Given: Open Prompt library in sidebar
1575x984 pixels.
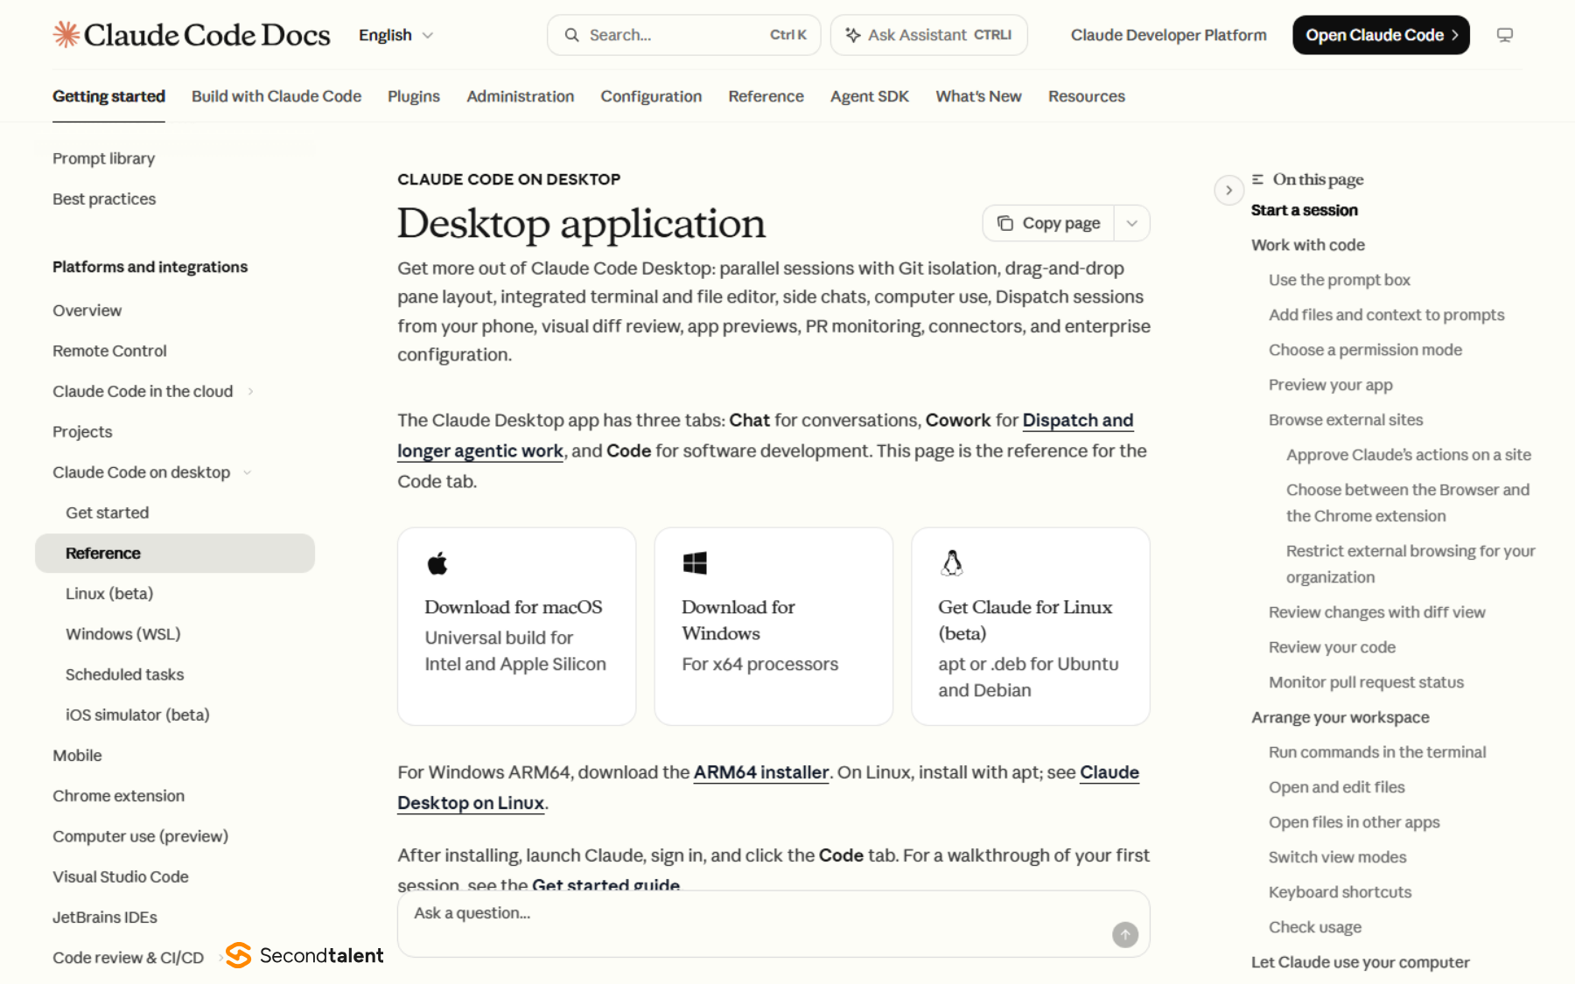Looking at the screenshot, I should [x=103, y=158].
